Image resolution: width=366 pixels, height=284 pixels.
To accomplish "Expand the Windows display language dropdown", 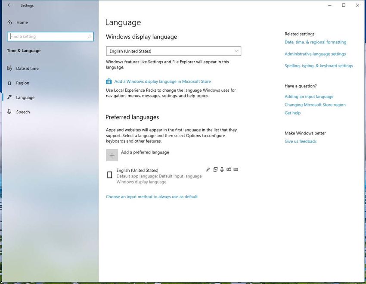I will 174,51.
